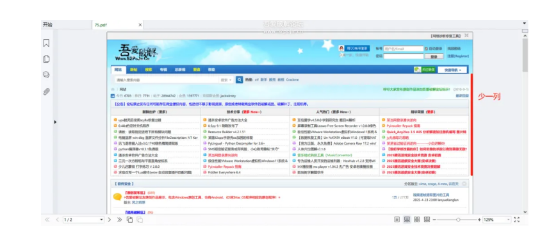Click the zoom slider handle
This screenshot has height=235, width=558.
pos(458,220)
